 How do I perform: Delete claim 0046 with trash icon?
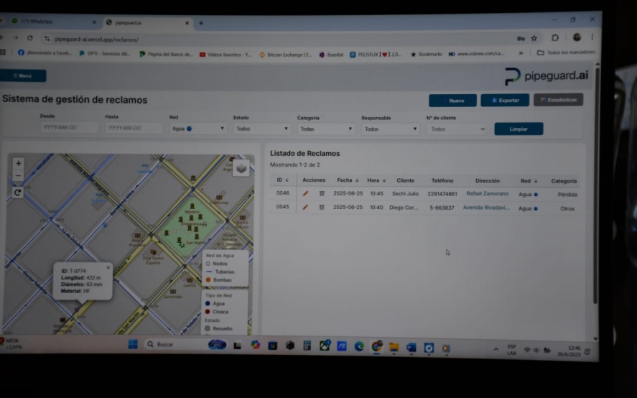coord(322,194)
